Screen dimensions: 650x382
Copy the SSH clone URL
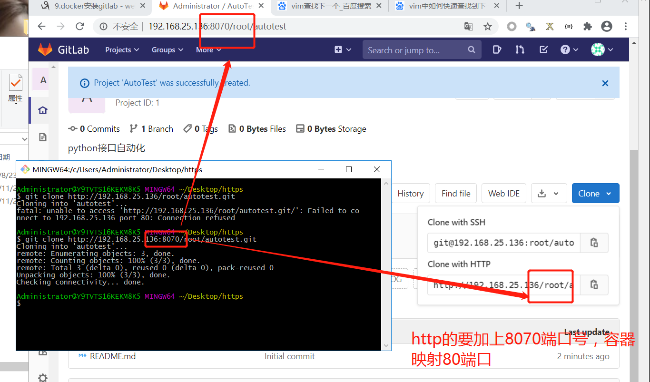pyautogui.click(x=594, y=243)
